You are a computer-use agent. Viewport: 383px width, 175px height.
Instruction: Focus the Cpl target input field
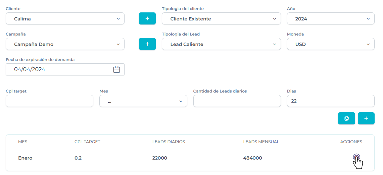49,101
